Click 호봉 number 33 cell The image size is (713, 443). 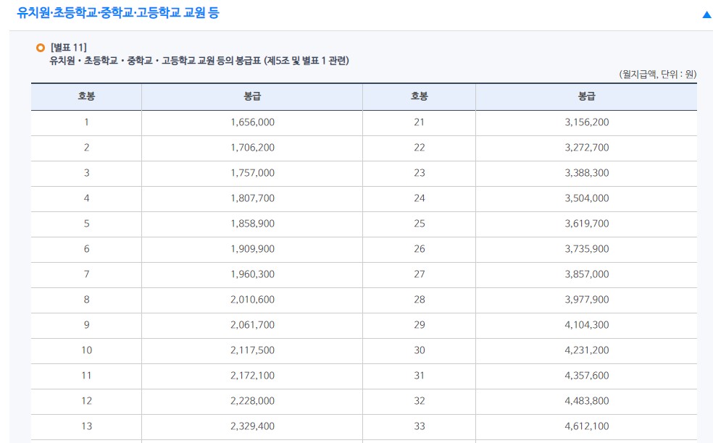(420, 426)
